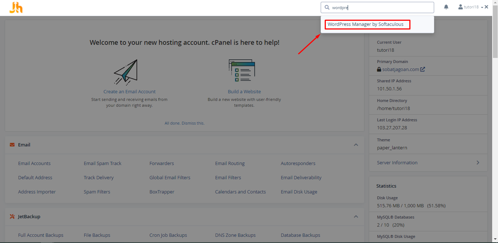Viewport: 498px width, 243px height.
Task: Click the JetBackup section heading
Action: pyautogui.click(x=29, y=216)
